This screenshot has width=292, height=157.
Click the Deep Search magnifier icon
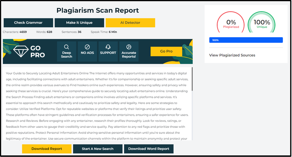[x=67, y=47]
